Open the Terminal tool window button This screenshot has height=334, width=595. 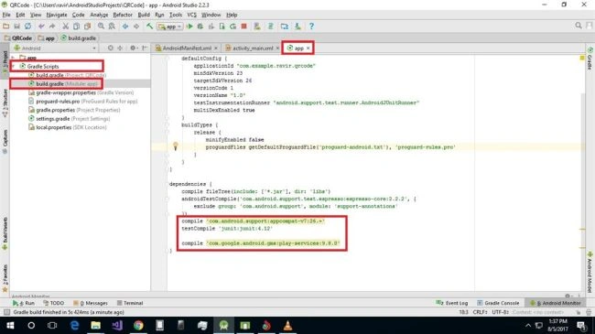coord(130,303)
